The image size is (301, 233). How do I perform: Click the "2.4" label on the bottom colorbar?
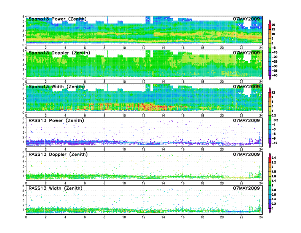tap(274, 158)
